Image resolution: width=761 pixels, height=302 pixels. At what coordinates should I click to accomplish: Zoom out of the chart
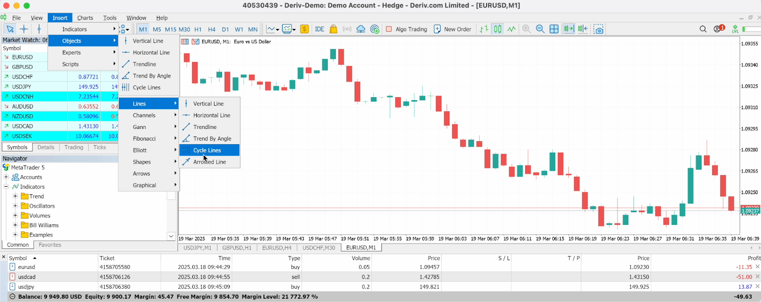pyautogui.click(x=540, y=29)
